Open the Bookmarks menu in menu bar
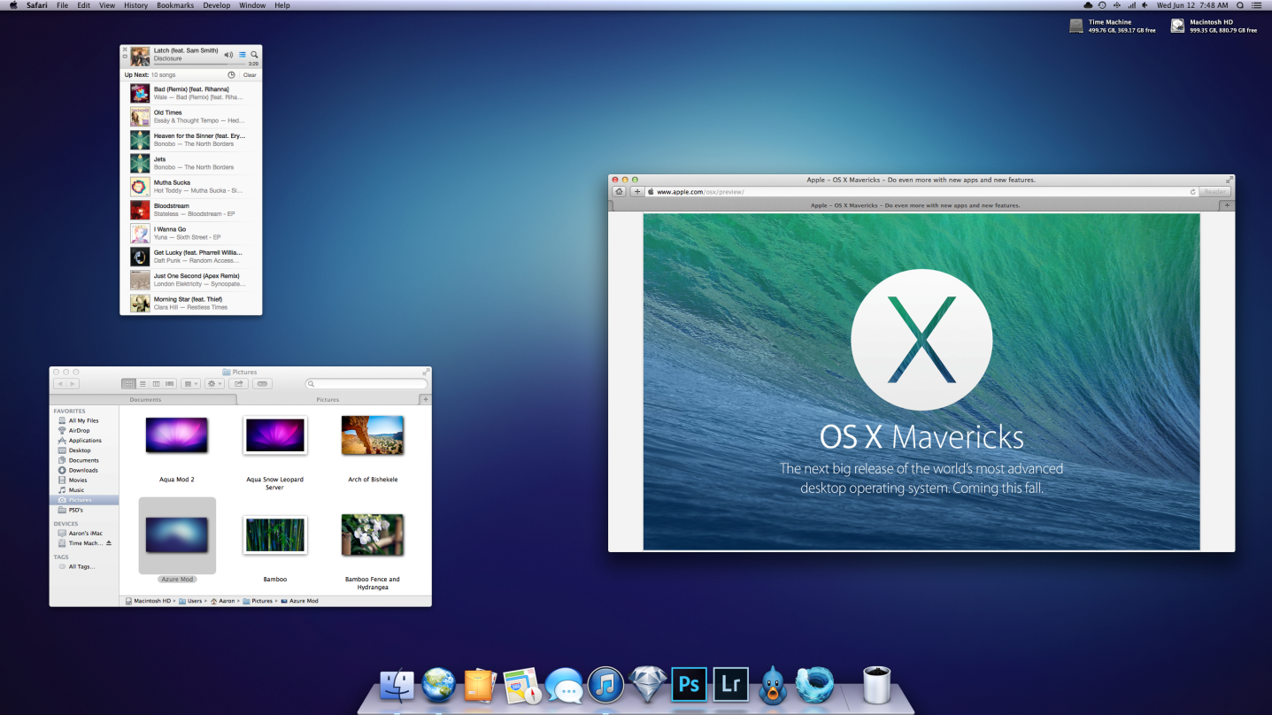The image size is (1272, 715). [174, 5]
